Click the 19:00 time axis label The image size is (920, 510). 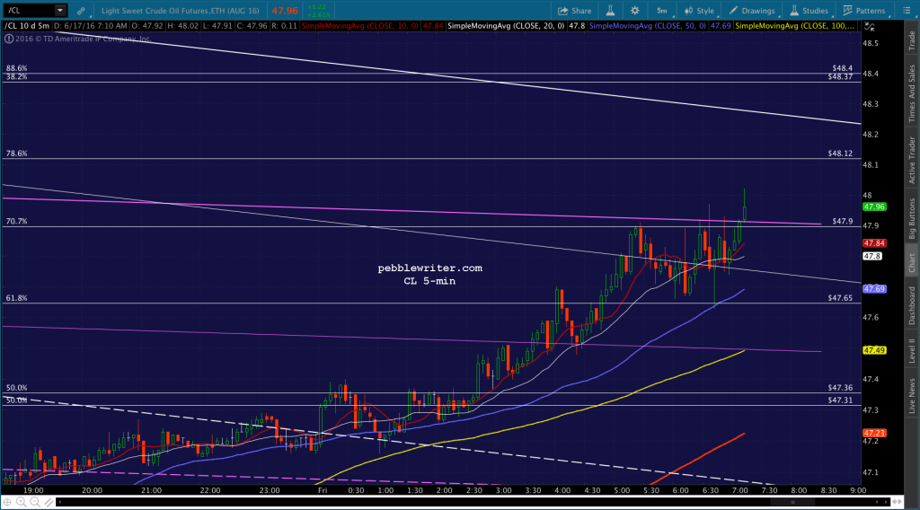[33, 490]
